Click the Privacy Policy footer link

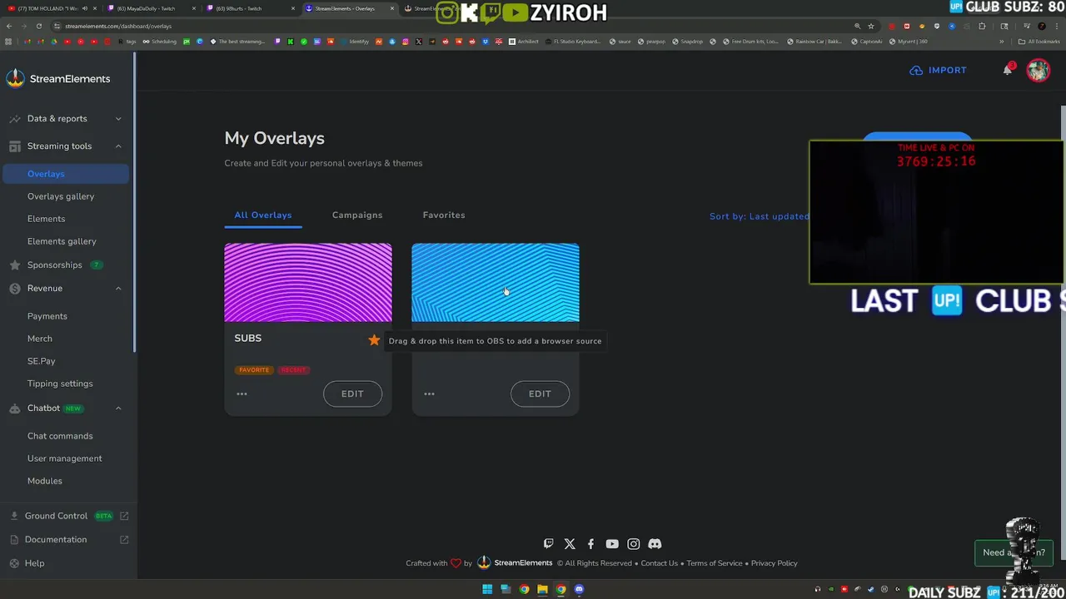(774, 563)
